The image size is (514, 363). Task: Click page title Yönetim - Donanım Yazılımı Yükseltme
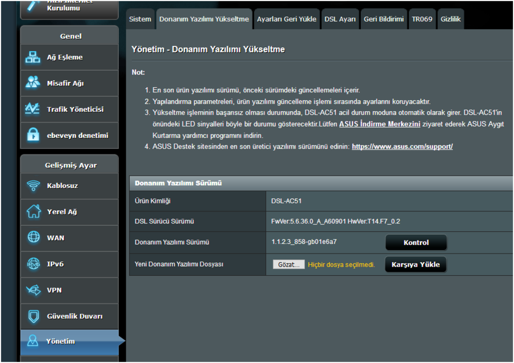(x=208, y=50)
